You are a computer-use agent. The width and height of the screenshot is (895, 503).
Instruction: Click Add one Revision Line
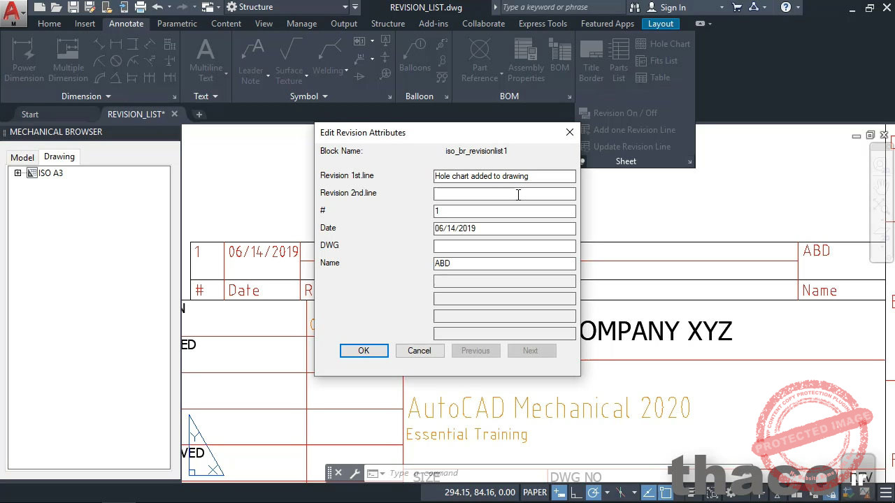tap(627, 129)
